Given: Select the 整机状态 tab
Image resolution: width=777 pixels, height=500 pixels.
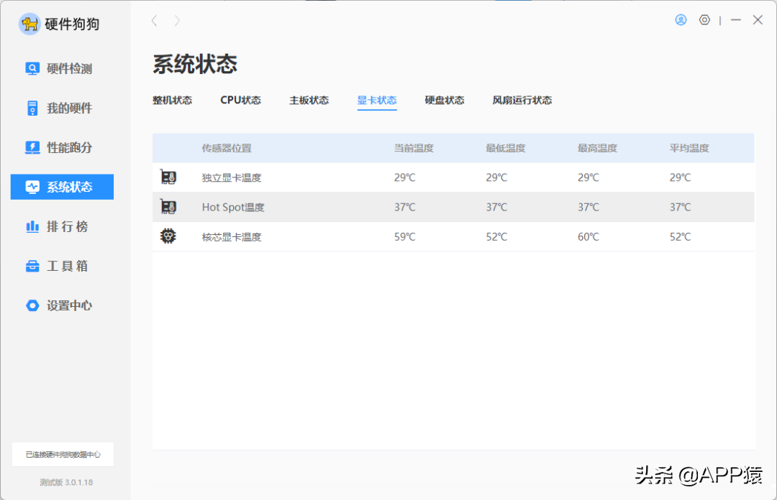Looking at the screenshot, I should pos(173,101).
